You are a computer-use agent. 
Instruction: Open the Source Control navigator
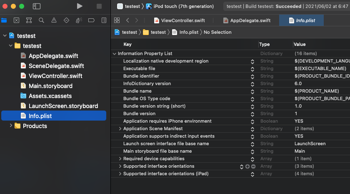pos(16,20)
